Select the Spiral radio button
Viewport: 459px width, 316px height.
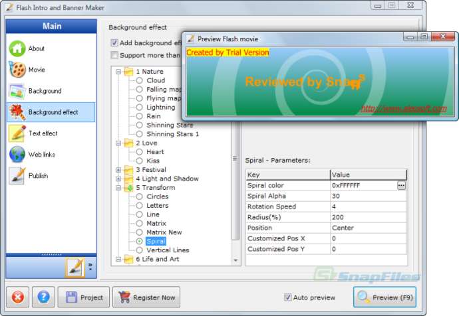(x=139, y=241)
